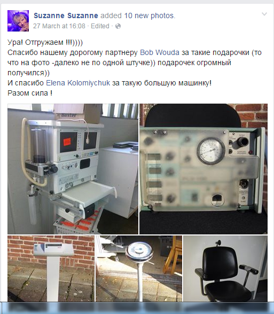Open the gauge panel device photo
274x314 pixels.
point(203,169)
